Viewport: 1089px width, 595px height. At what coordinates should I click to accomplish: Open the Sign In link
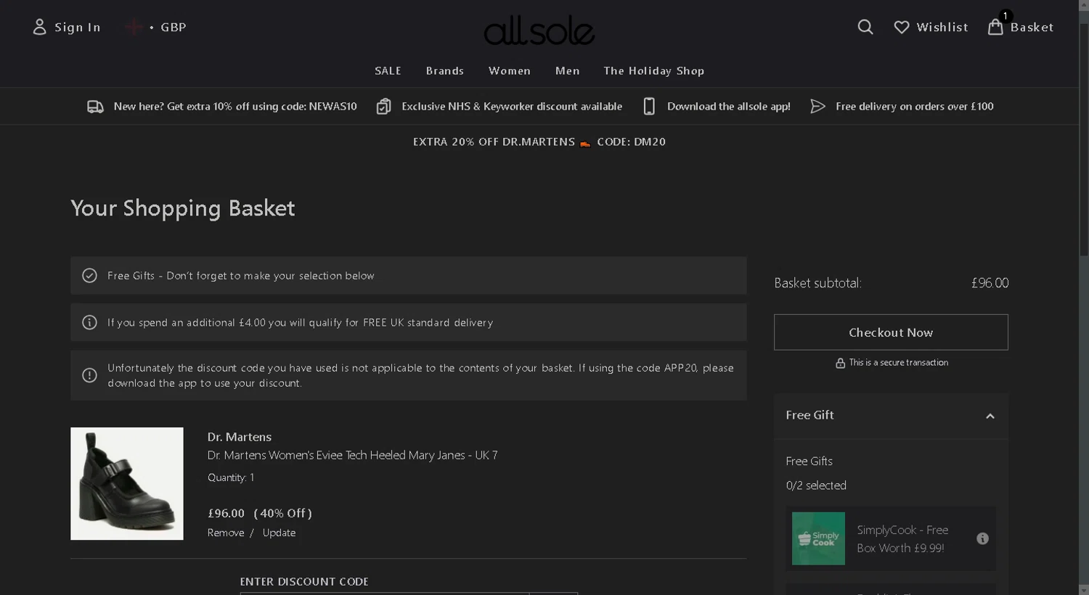coord(78,27)
